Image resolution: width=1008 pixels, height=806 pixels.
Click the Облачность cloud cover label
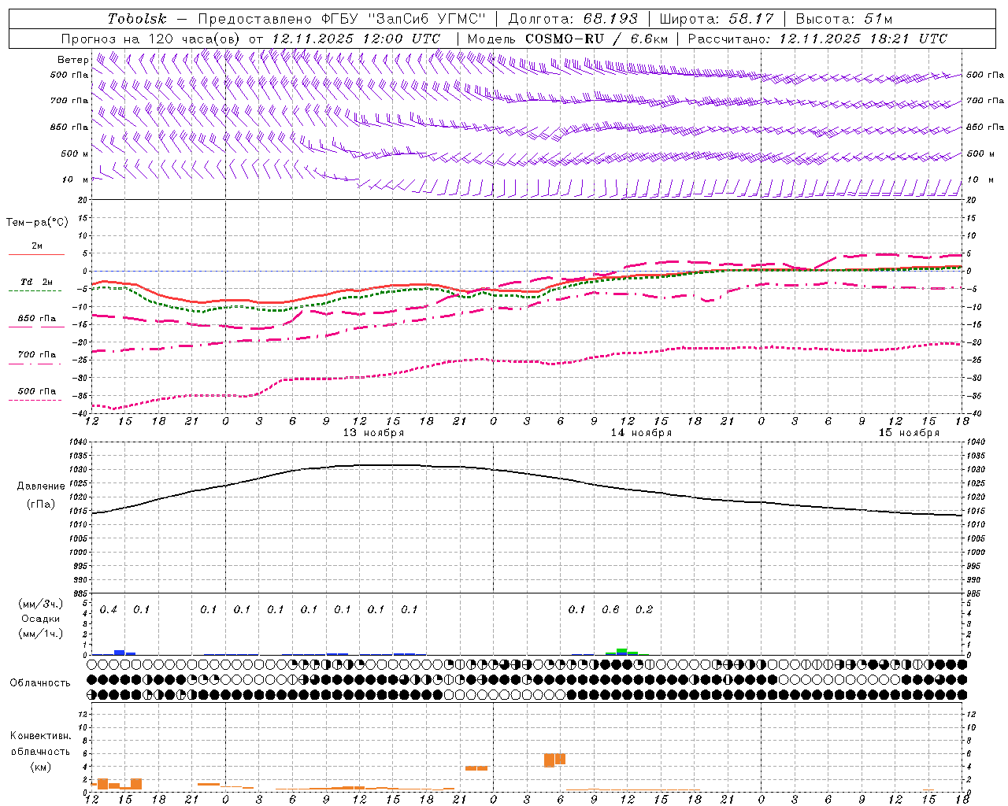(x=40, y=683)
